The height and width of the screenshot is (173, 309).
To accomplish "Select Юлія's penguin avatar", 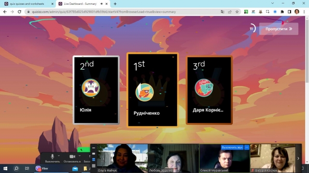I will tap(91, 88).
